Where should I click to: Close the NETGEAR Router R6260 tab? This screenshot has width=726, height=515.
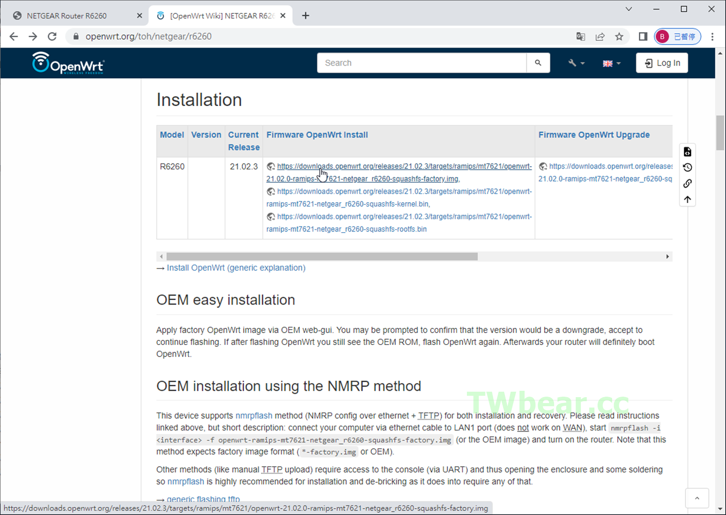click(139, 16)
